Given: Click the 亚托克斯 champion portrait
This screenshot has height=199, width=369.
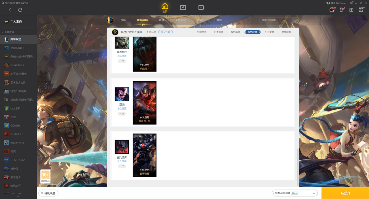Looking at the screenshot, I should point(122,147).
